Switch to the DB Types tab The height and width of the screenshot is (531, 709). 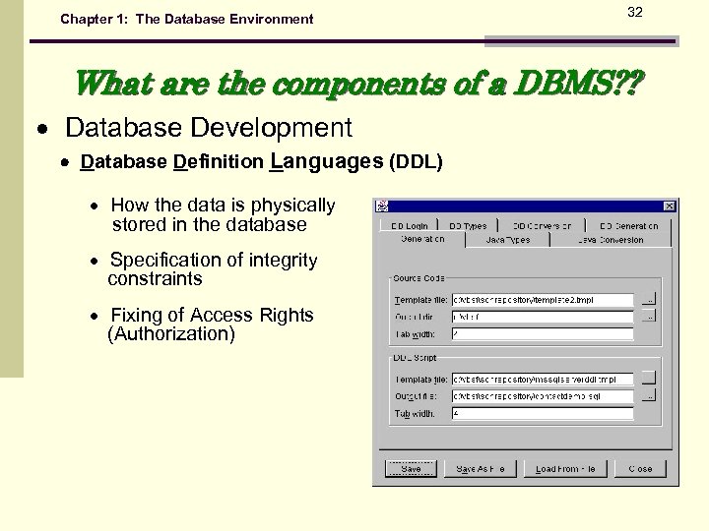click(x=468, y=226)
